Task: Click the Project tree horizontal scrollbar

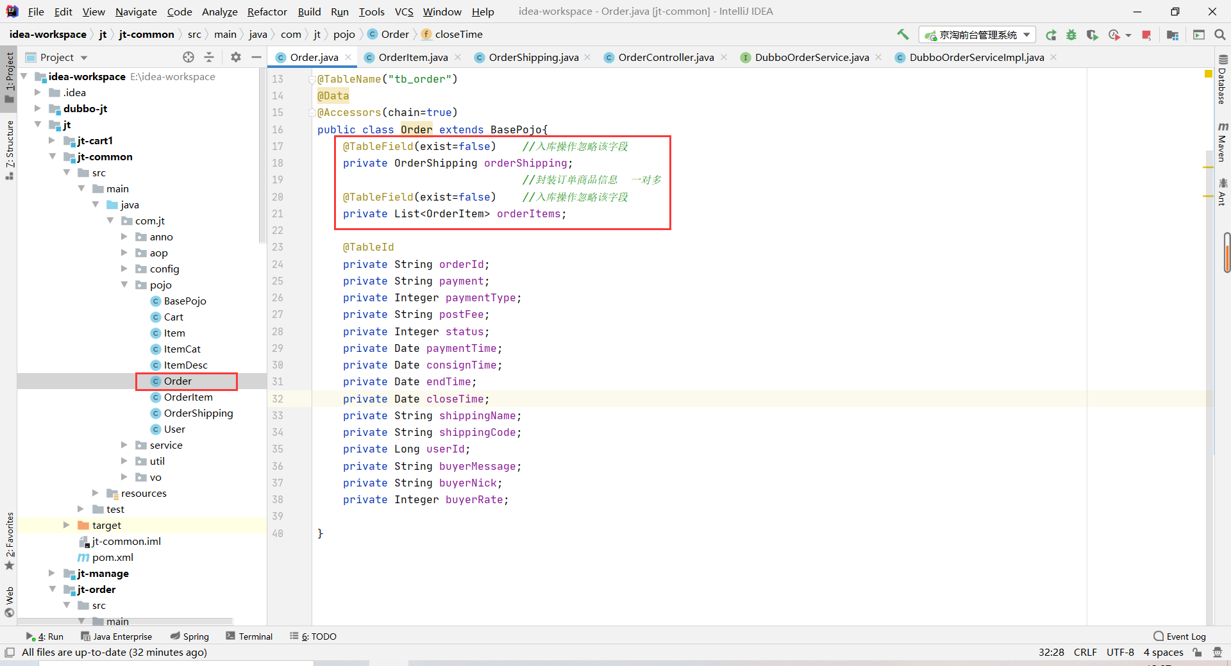Action: tap(125, 621)
